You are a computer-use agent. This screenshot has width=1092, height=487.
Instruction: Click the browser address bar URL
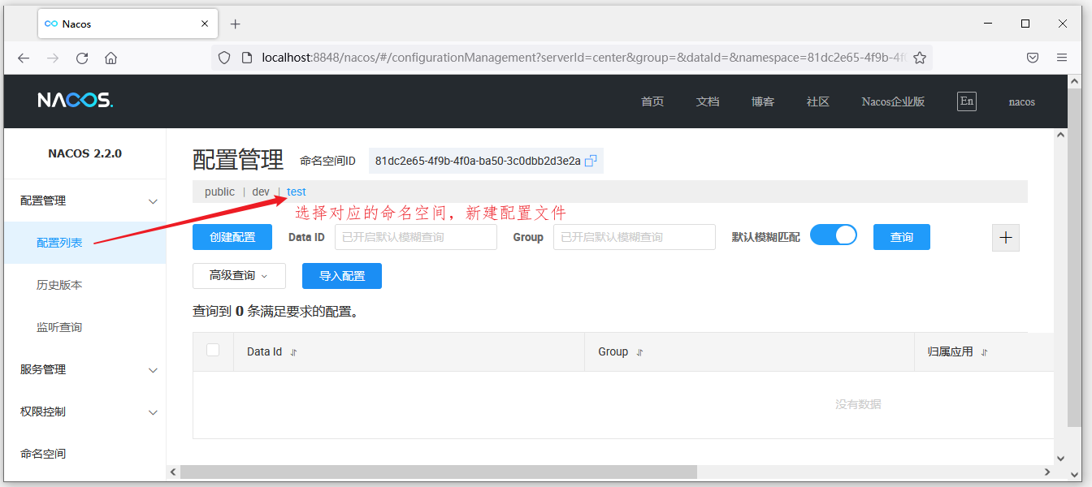(x=583, y=58)
